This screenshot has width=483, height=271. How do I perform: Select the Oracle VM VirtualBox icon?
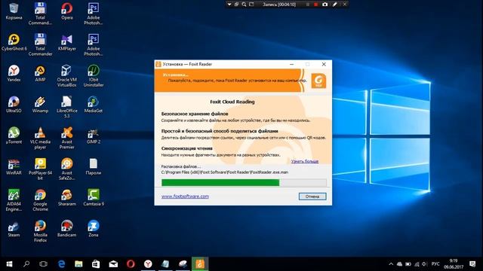coord(67,75)
